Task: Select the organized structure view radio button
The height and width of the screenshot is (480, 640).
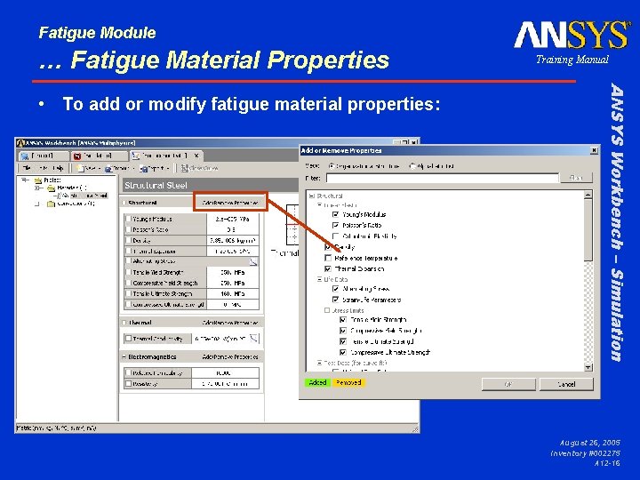Action: [x=331, y=166]
